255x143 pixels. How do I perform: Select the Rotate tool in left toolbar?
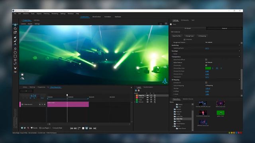(15, 29)
